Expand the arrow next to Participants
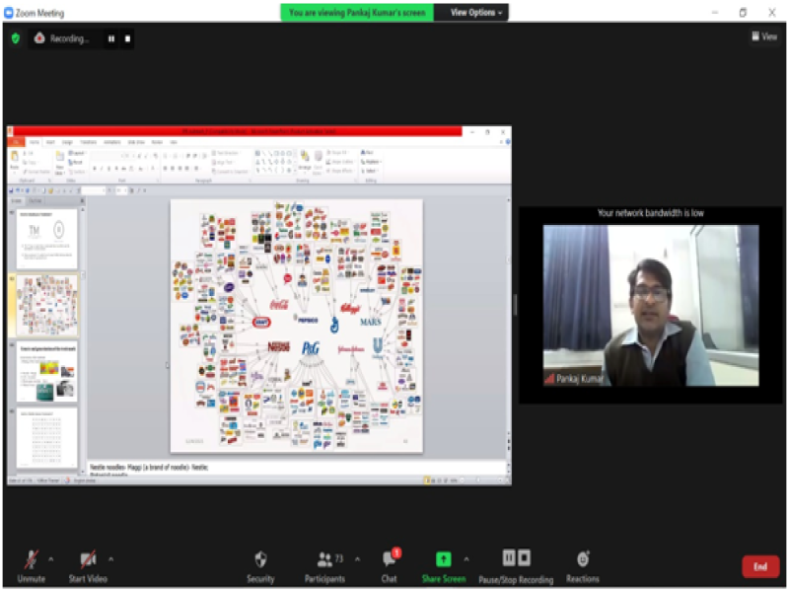 point(357,558)
